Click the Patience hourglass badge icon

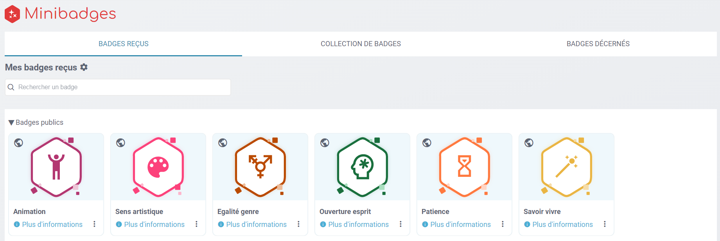pos(465,167)
